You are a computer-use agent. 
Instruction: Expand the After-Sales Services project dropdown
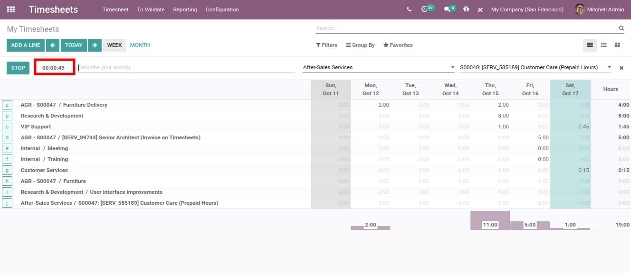(x=452, y=67)
